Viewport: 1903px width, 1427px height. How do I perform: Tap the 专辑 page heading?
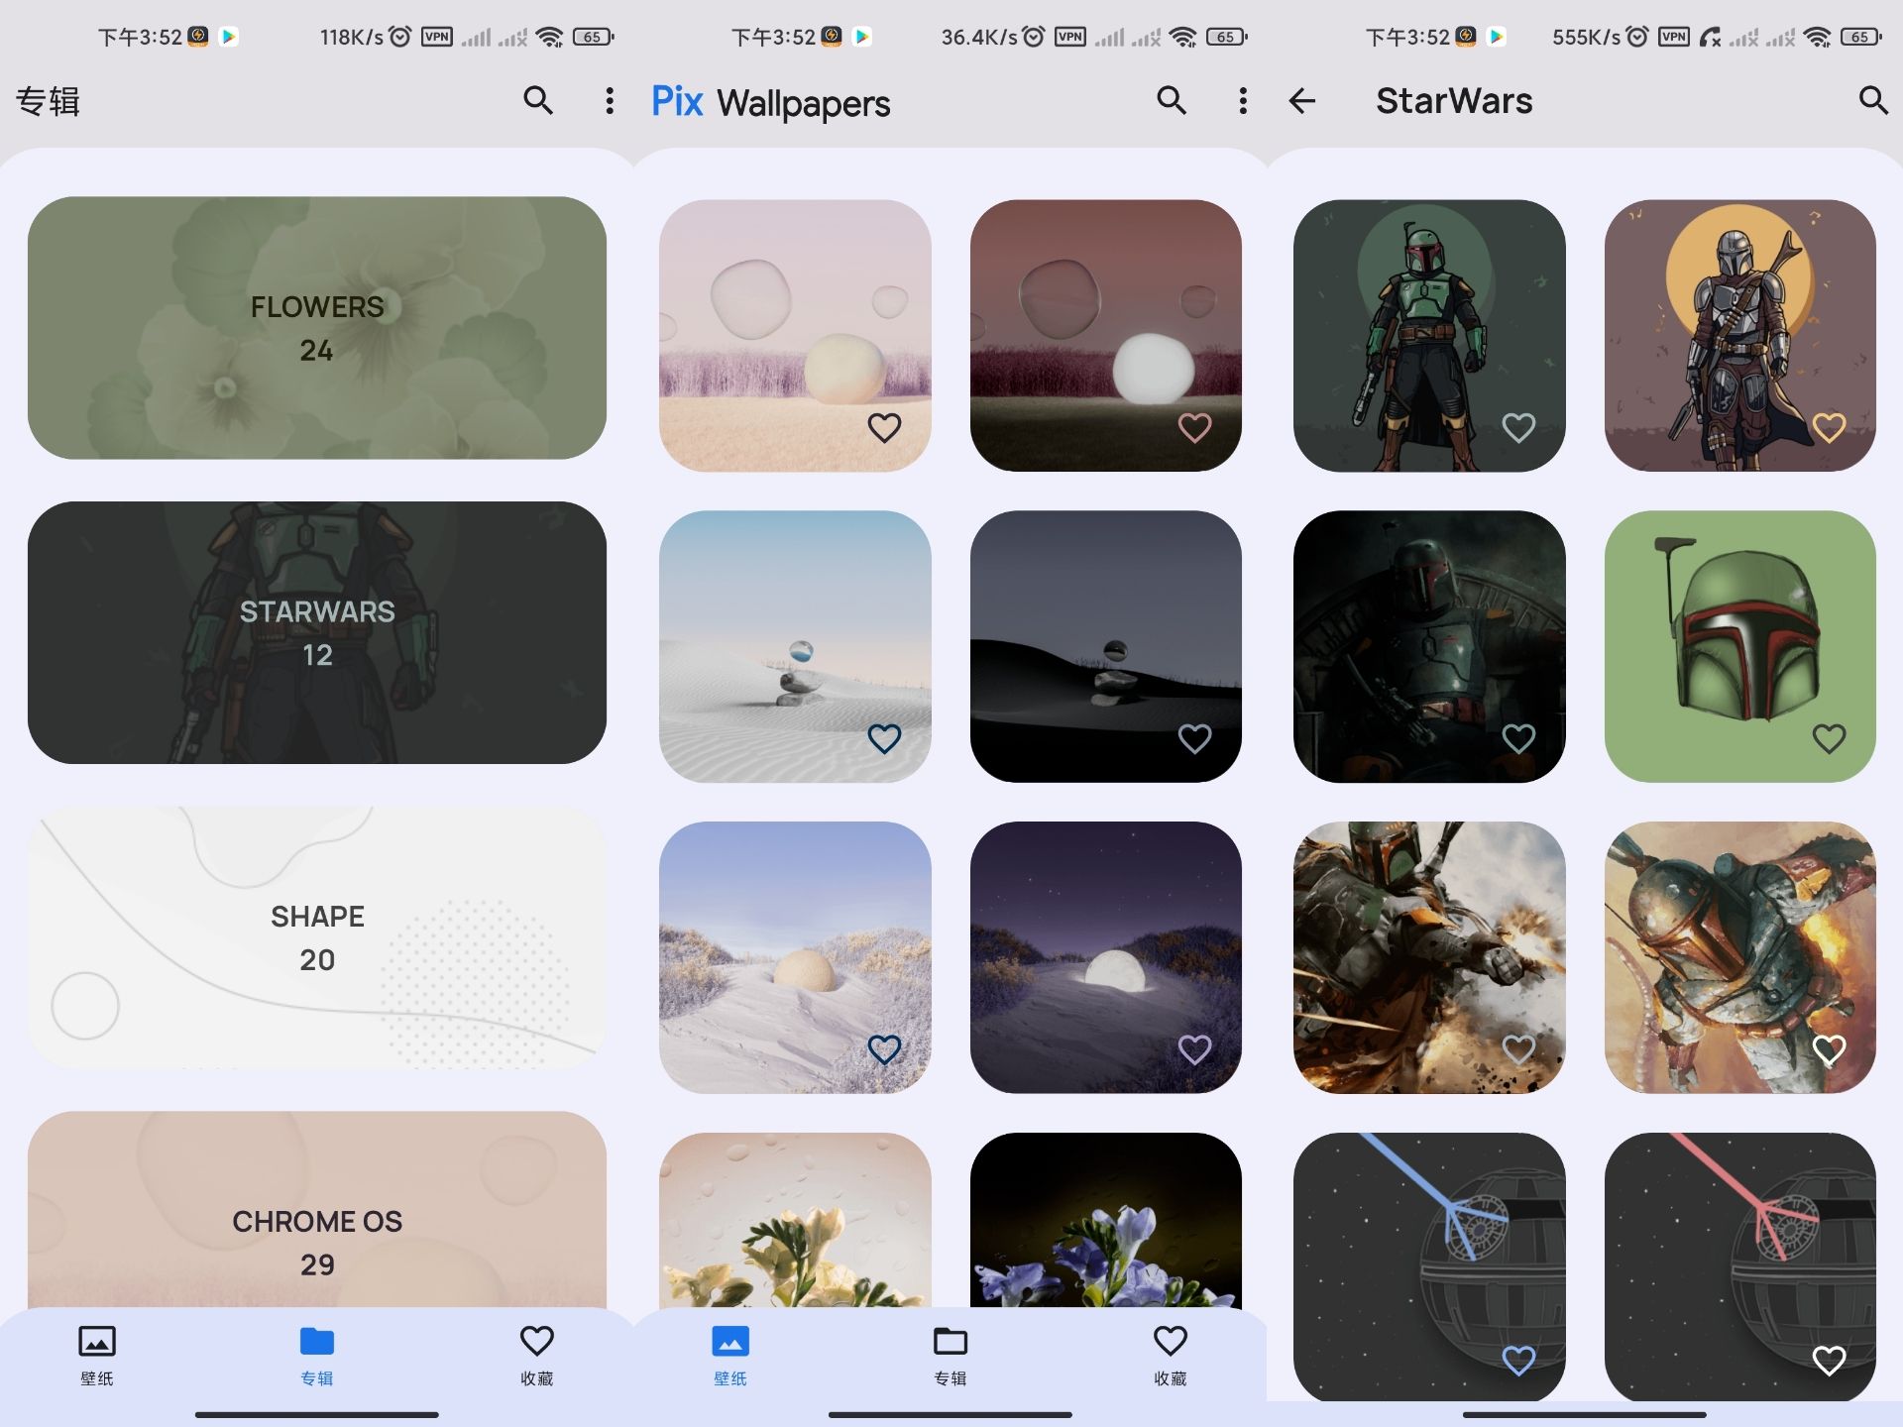tap(48, 101)
